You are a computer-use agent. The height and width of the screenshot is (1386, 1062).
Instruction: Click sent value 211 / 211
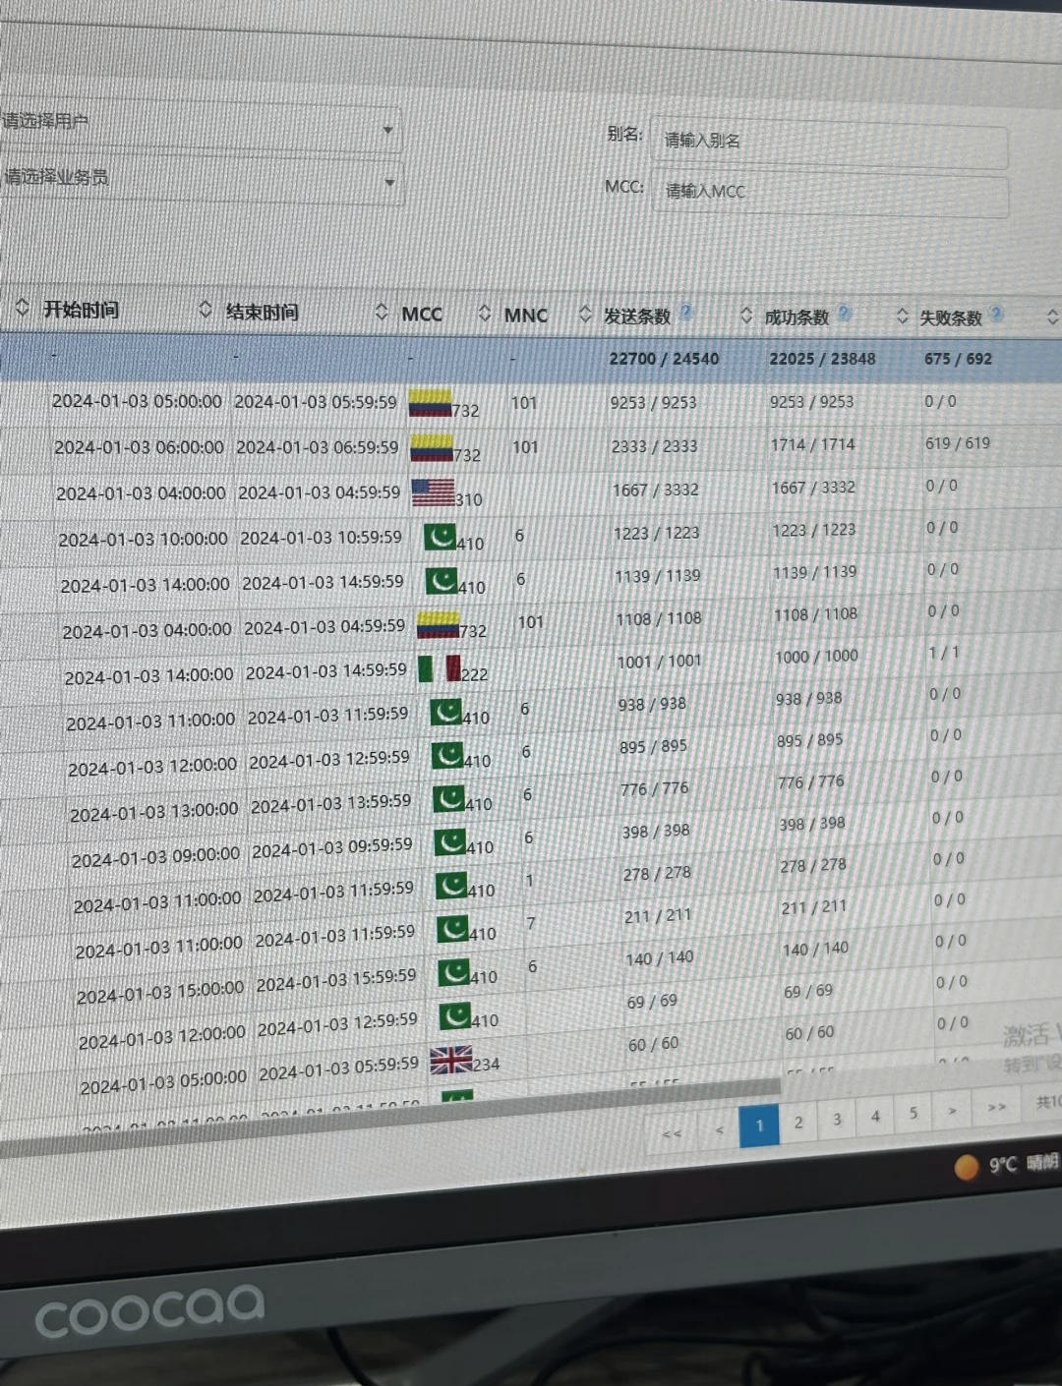[658, 916]
